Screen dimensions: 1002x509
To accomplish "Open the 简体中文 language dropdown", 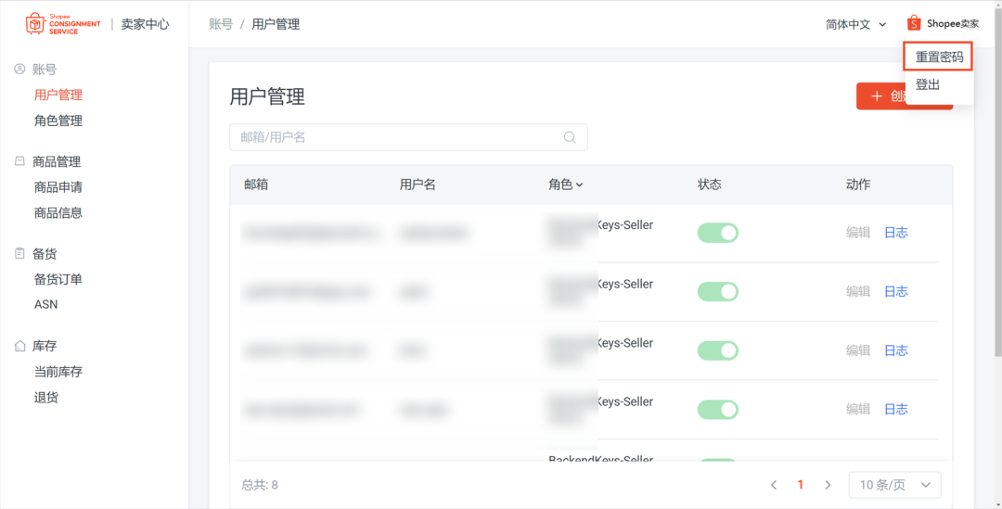I will point(855,24).
